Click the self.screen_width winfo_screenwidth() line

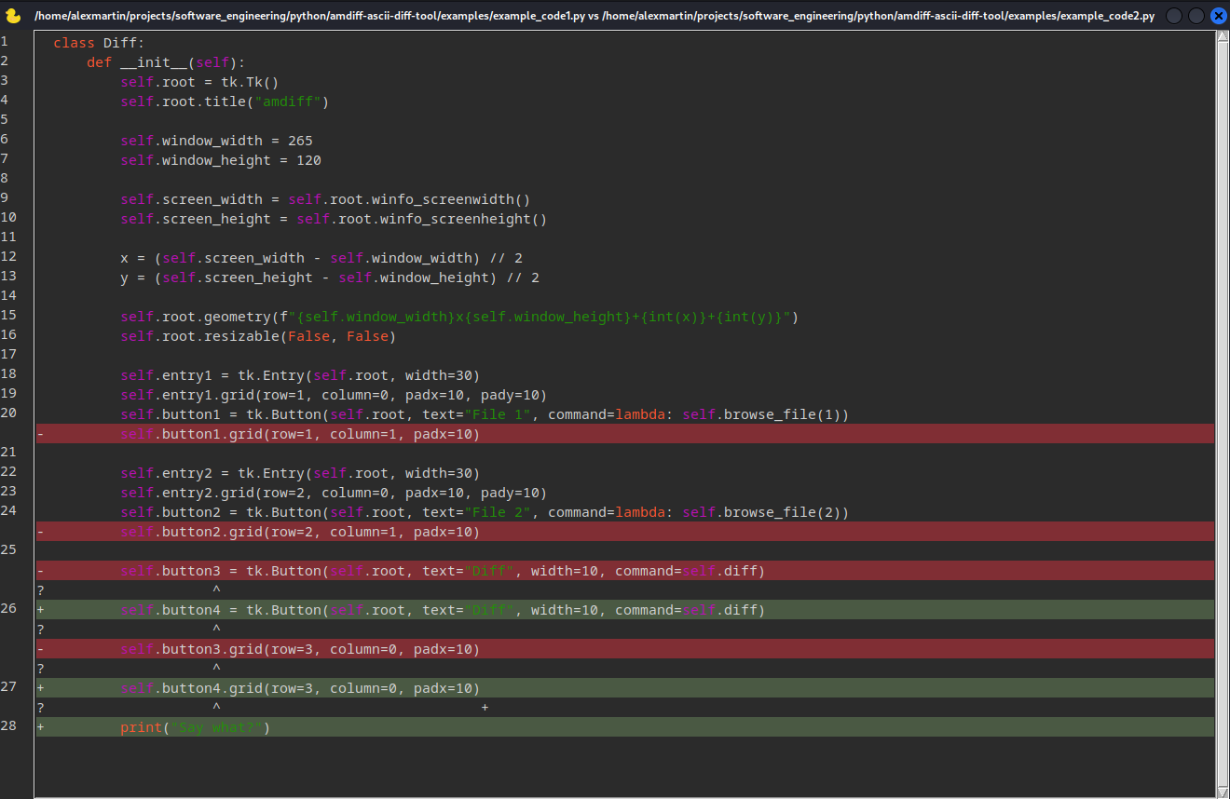point(325,199)
